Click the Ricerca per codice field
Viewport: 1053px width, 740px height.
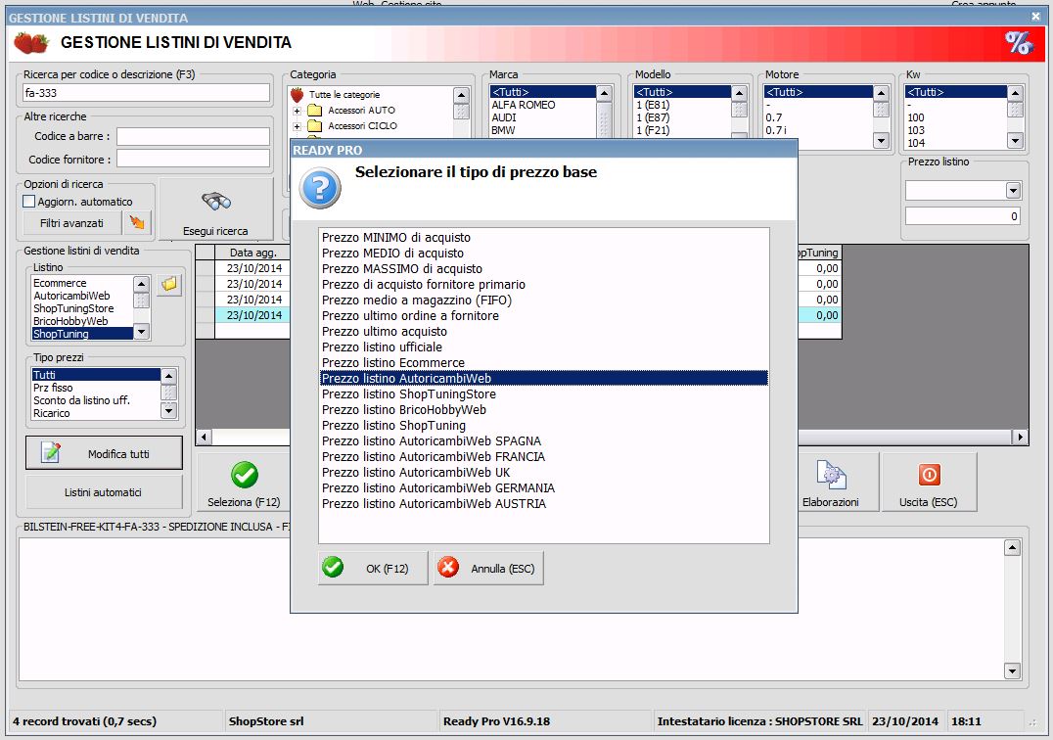(147, 93)
